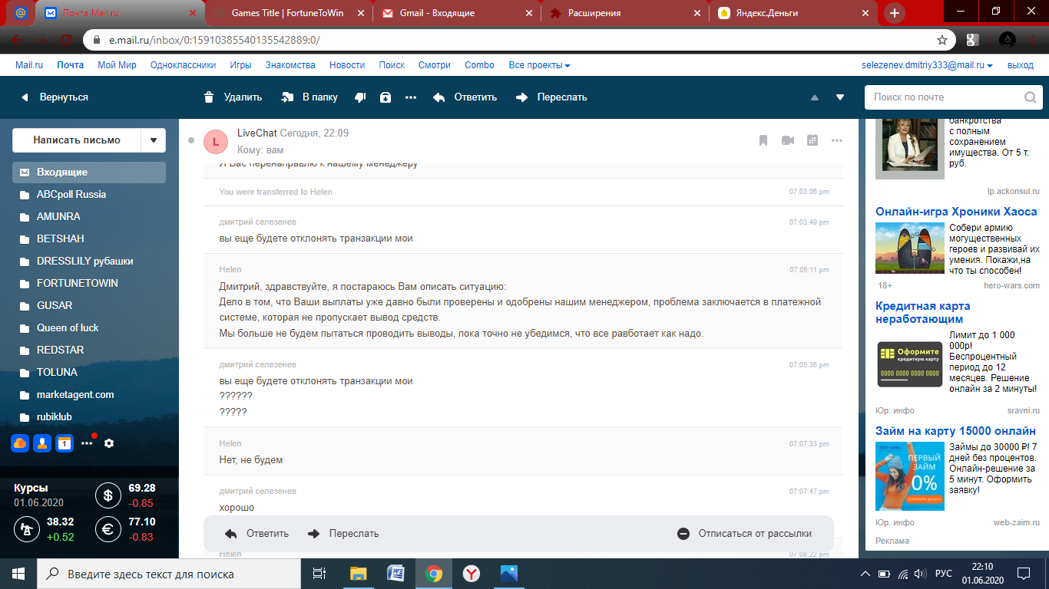Switch to Расширения tab
This screenshot has width=1049, height=589.
coord(625,13)
